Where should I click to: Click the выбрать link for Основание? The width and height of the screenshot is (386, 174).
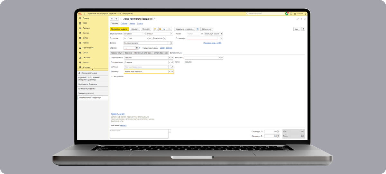(124, 125)
